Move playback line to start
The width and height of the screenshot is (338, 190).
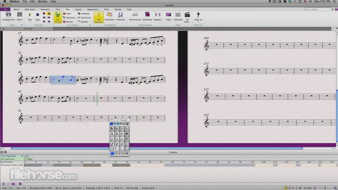pyautogui.click(x=44, y=22)
